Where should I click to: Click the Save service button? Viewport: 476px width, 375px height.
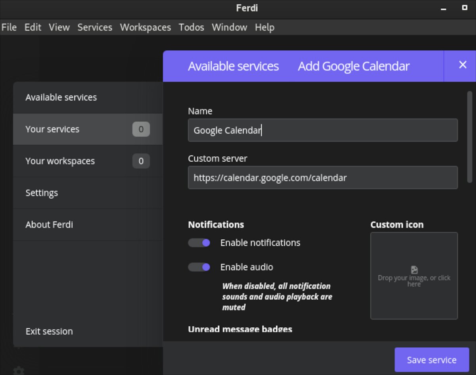pyautogui.click(x=431, y=360)
